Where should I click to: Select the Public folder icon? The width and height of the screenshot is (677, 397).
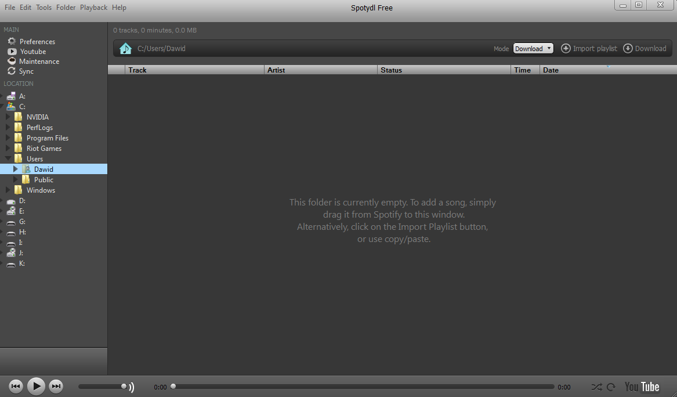(x=26, y=180)
